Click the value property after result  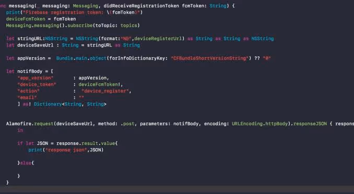point(108,143)
